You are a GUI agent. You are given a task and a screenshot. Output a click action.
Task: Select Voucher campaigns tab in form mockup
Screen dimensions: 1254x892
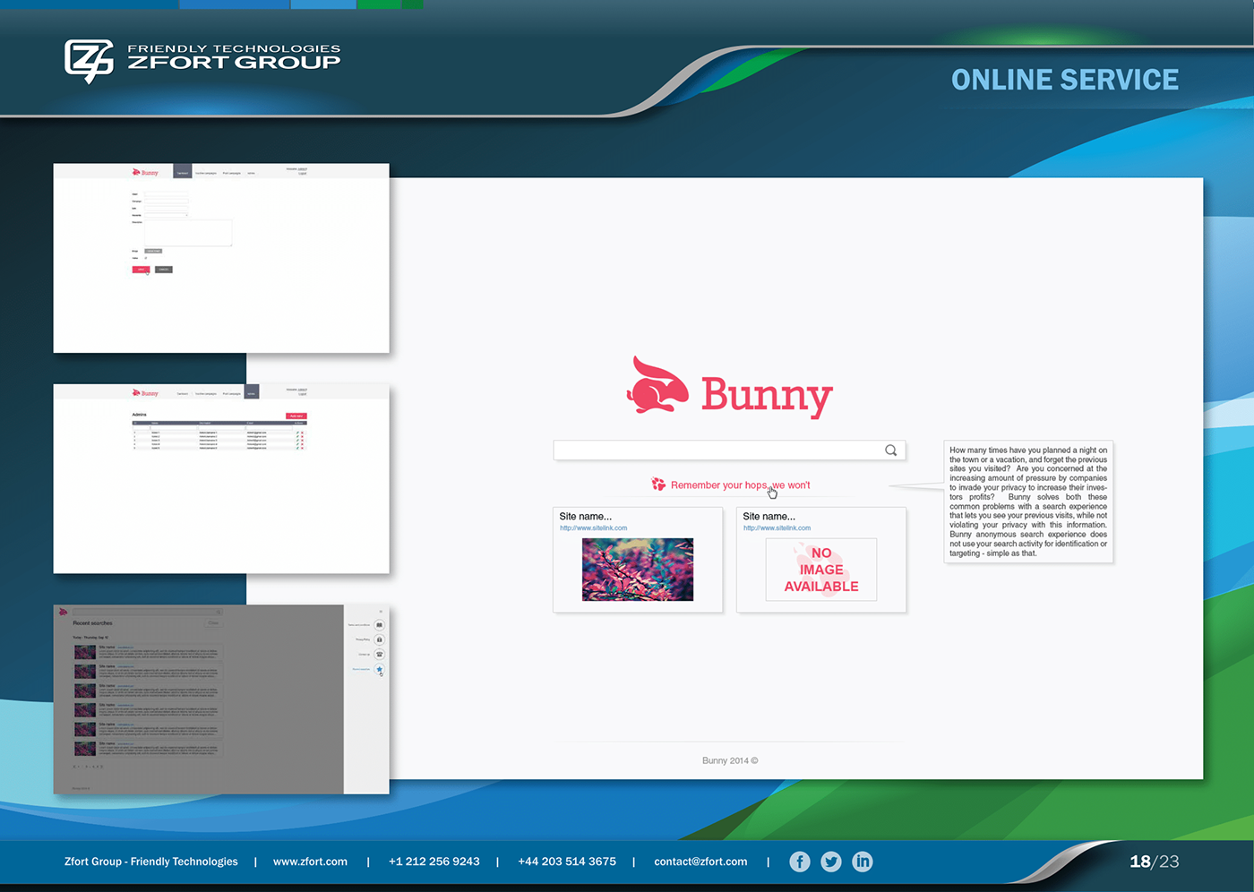pos(206,173)
